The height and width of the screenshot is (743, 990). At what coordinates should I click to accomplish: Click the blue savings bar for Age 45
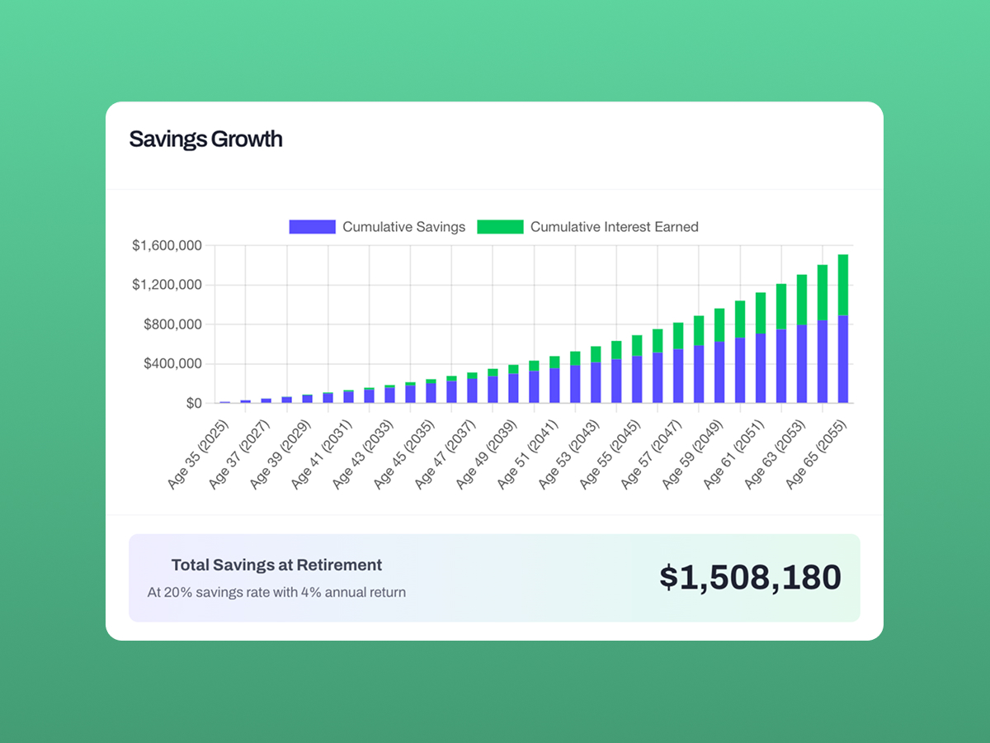(x=431, y=392)
